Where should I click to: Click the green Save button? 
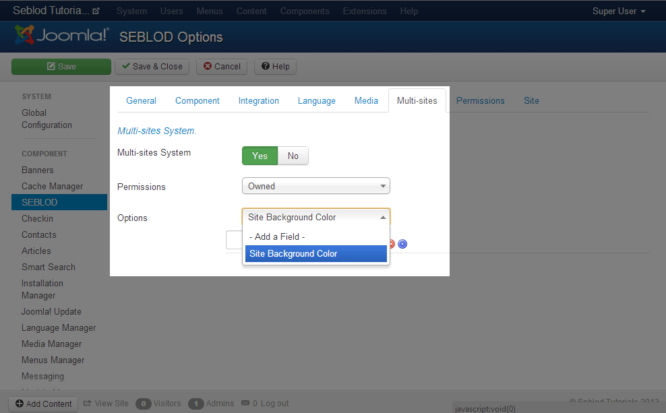(x=61, y=67)
